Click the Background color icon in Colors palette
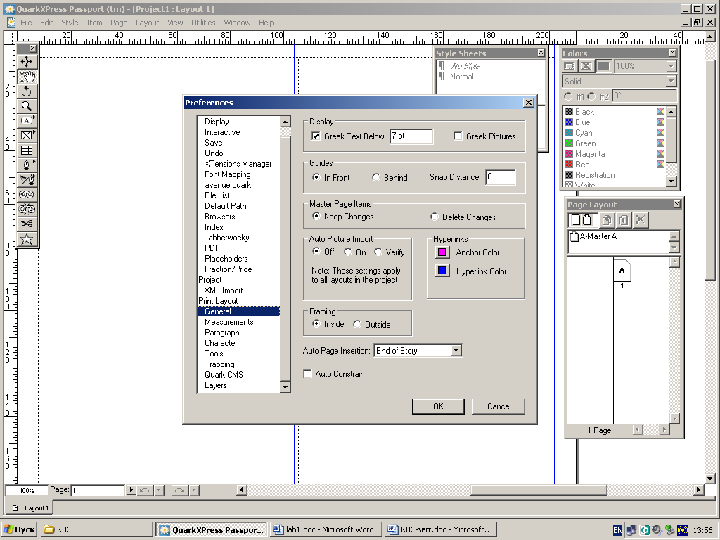This screenshot has width=720, height=540. pyautogui.click(x=603, y=66)
